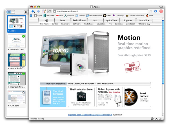Open the iPod + iTunes tab
The width and height of the screenshot is (169, 125).
click(x=79, y=20)
